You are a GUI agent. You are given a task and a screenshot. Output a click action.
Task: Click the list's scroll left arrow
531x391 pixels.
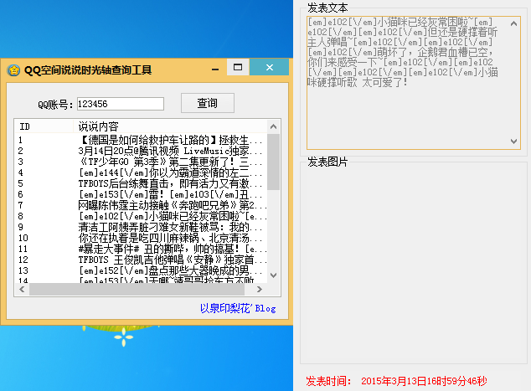pos(22,289)
